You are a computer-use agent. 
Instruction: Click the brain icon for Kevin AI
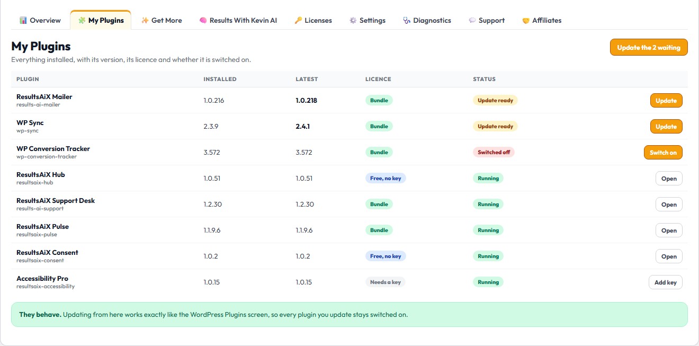[203, 20]
